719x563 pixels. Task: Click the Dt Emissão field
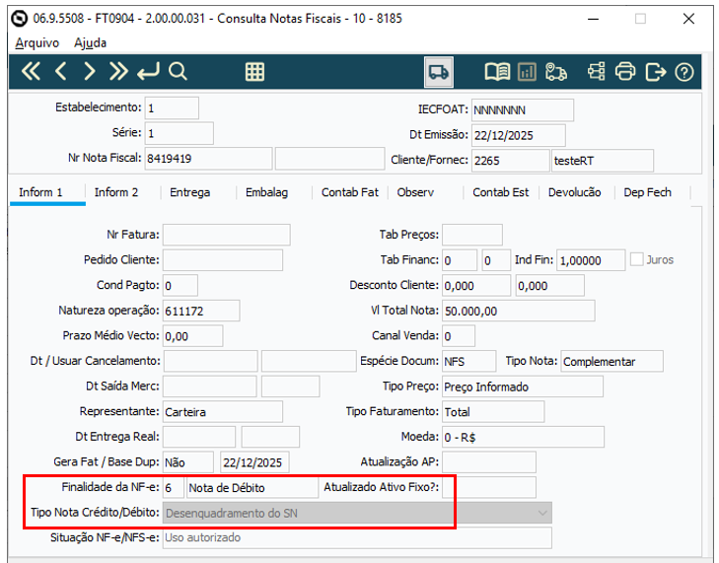pyautogui.click(x=518, y=135)
